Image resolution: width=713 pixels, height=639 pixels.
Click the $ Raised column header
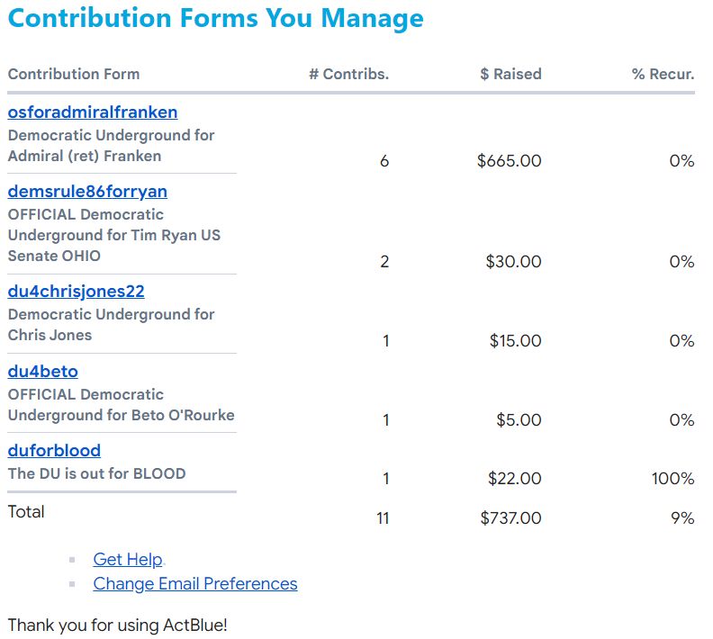pyautogui.click(x=510, y=75)
